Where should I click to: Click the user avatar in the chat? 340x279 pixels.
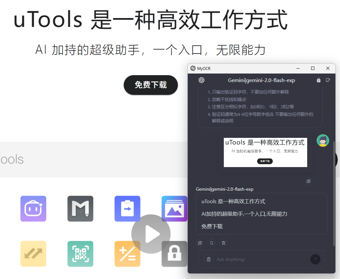(x=323, y=140)
